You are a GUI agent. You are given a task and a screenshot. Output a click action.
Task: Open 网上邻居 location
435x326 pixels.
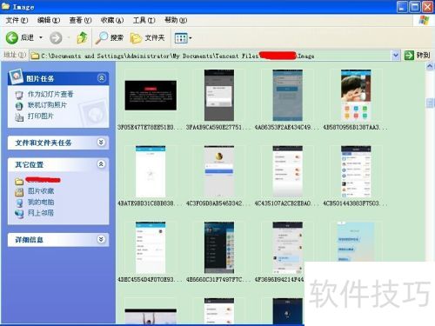tap(41, 213)
